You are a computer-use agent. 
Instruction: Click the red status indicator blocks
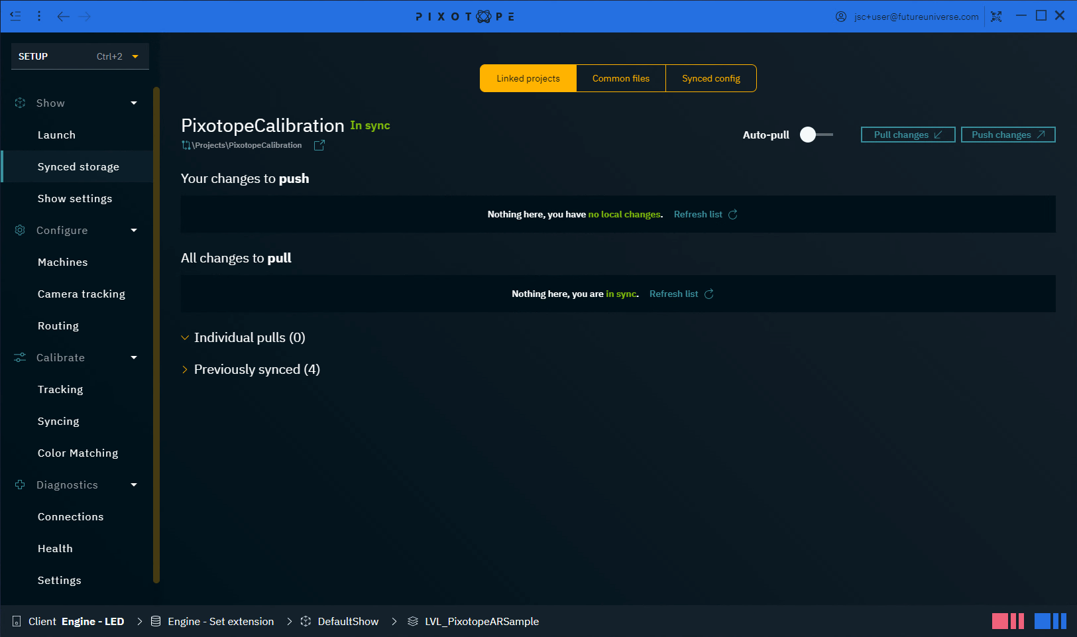point(1008,621)
